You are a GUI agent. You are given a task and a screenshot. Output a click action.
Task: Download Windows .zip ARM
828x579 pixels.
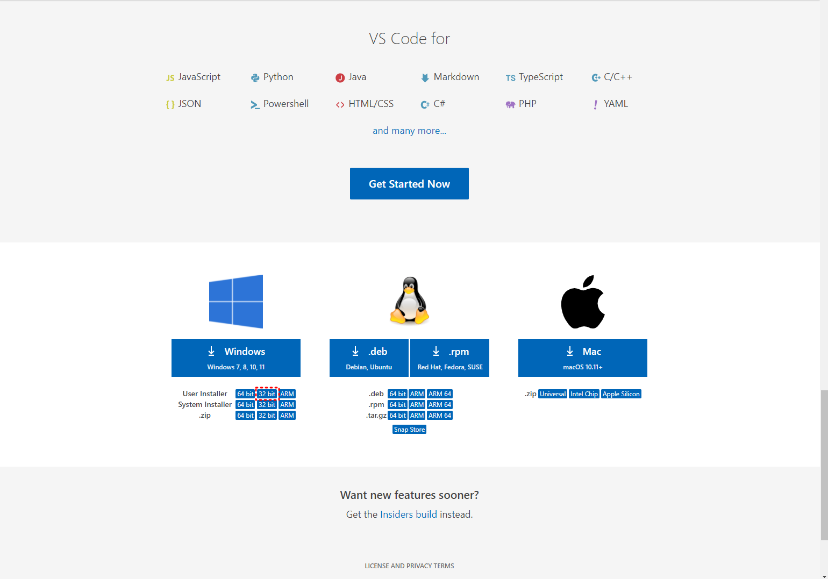(x=287, y=416)
